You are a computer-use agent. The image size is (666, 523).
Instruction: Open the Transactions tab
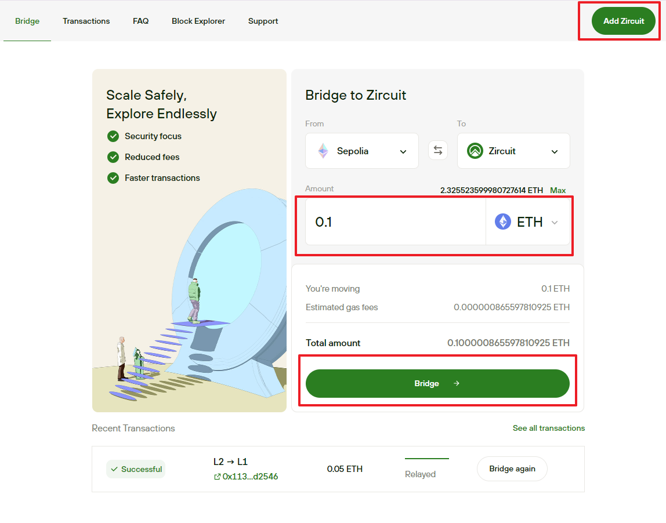(86, 21)
